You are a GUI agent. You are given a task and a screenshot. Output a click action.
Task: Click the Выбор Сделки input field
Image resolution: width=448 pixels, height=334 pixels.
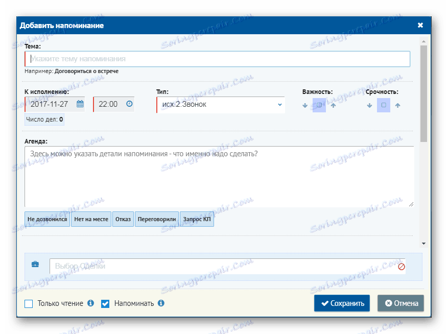point(227,266)
